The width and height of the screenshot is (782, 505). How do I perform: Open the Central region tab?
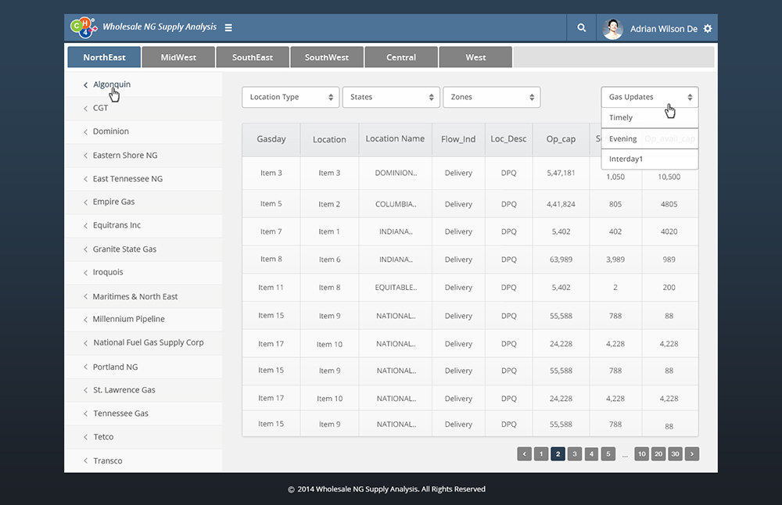point(401,57)
